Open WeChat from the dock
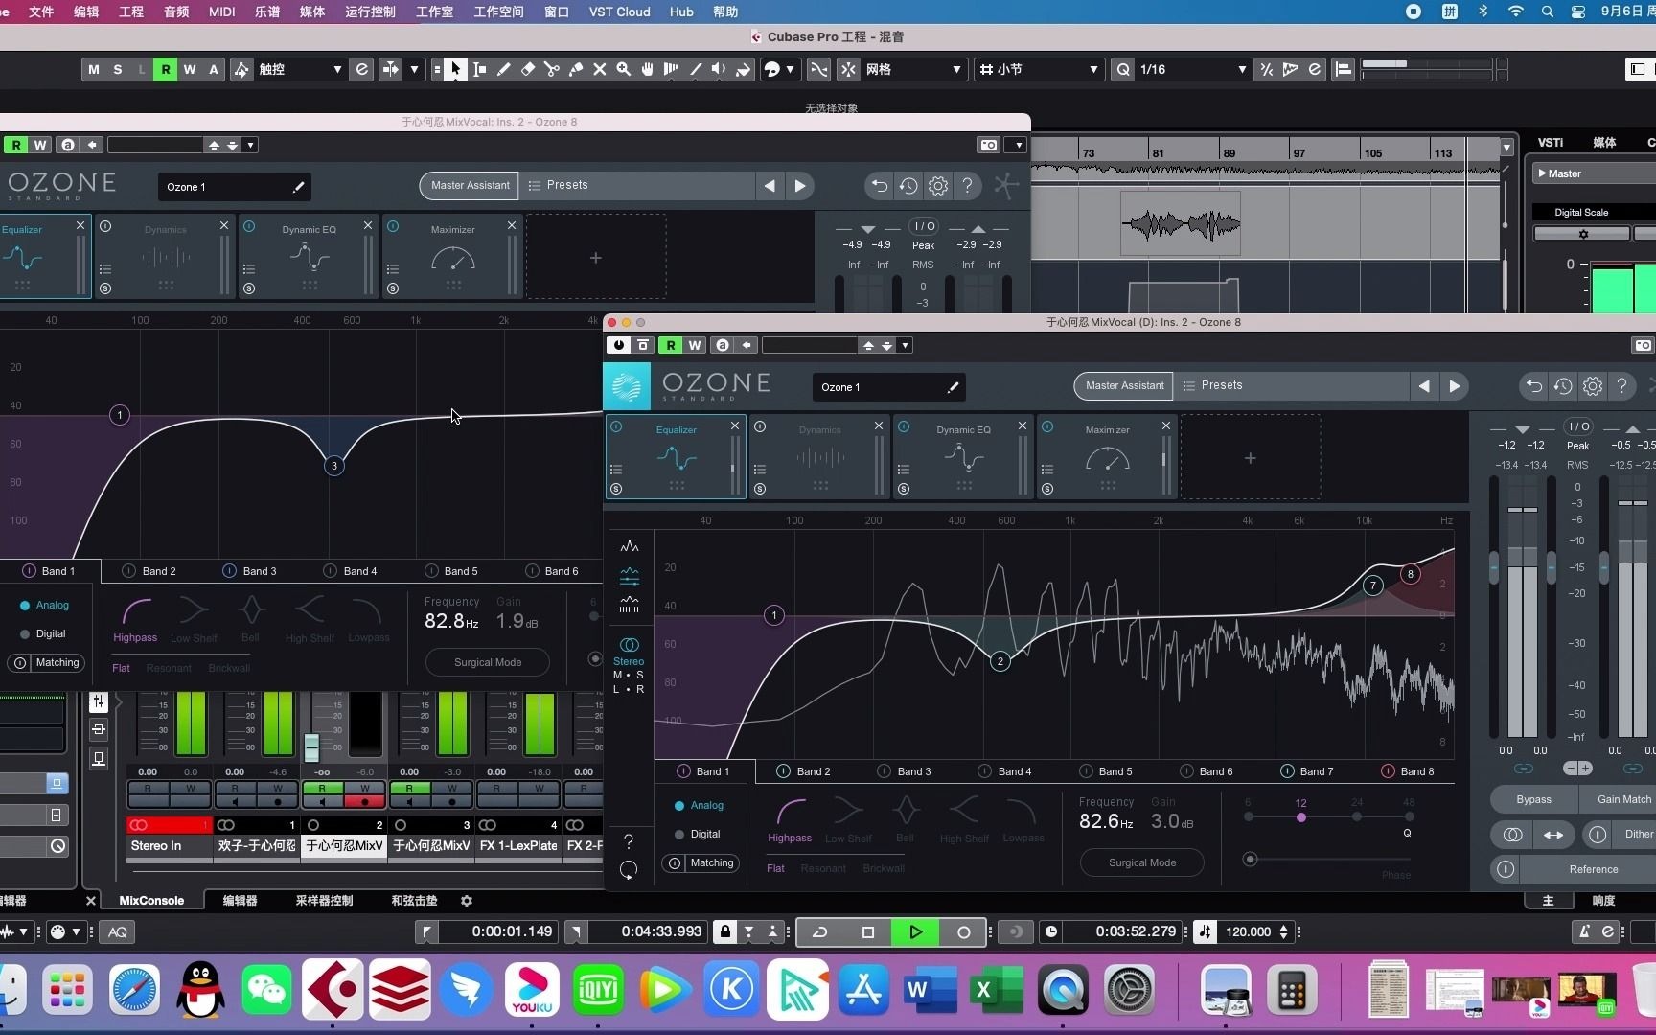1656x1035 pixels. [266, 989]
